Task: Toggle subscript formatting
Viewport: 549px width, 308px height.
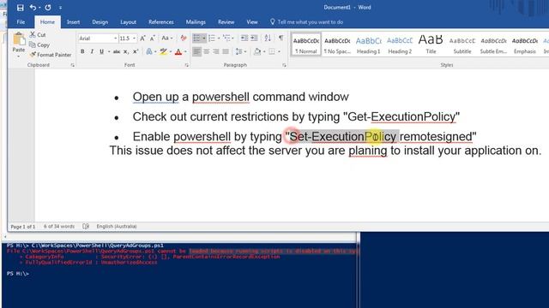Action: [x=126, y=51]
